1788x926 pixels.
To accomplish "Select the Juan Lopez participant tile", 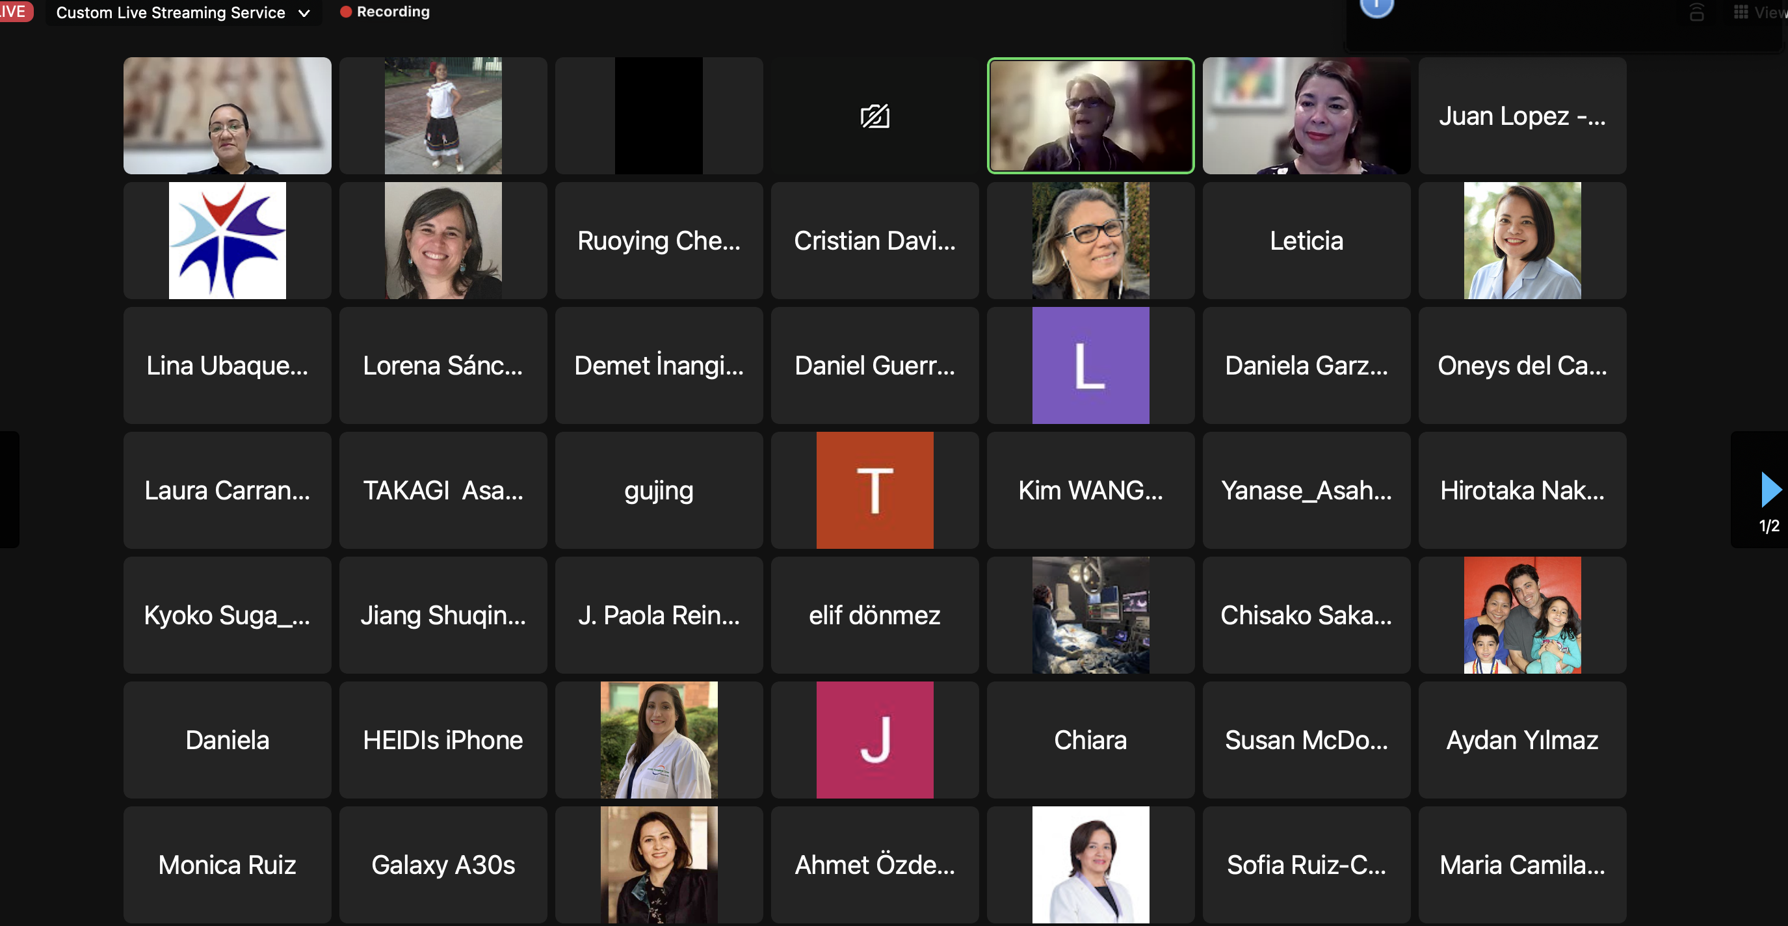I will pyautogui.click(x=1522, y=116).
